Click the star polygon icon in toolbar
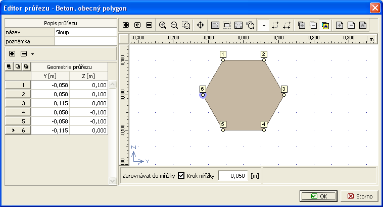 click(325, 25)
